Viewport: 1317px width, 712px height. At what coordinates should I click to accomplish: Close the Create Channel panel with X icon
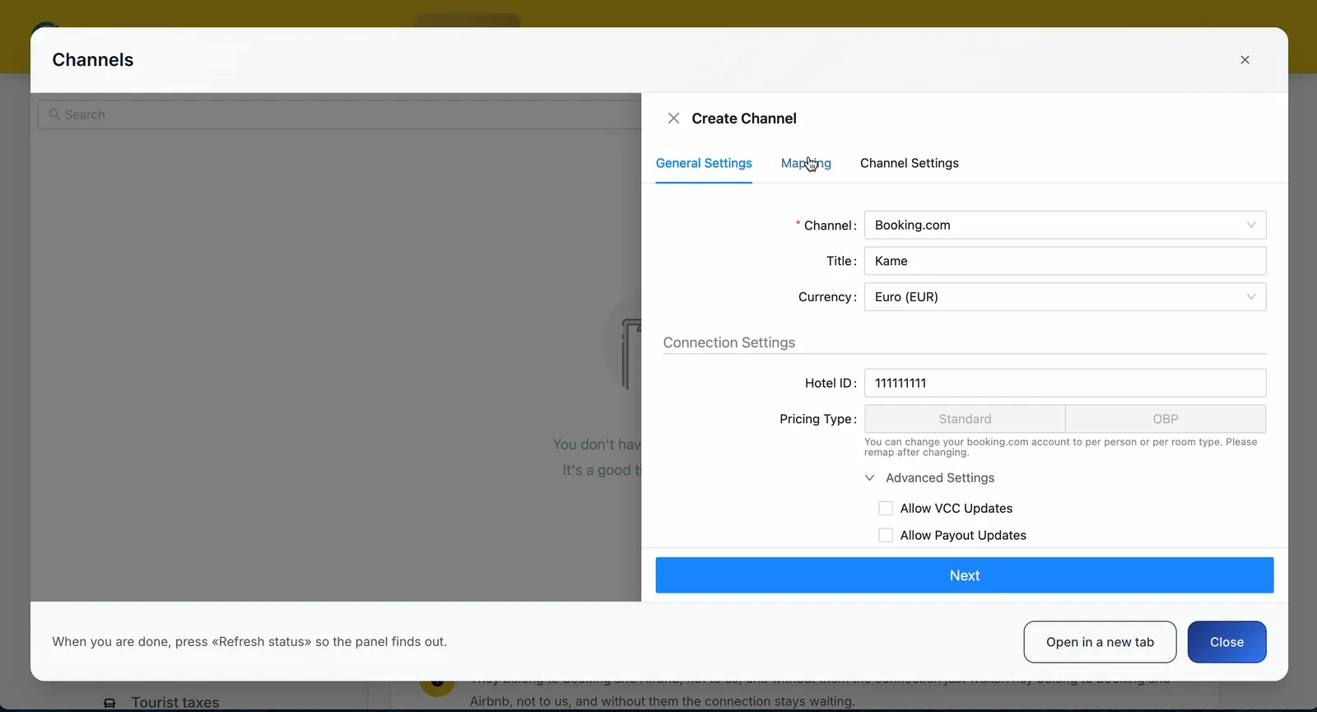(x=673, y=119)
